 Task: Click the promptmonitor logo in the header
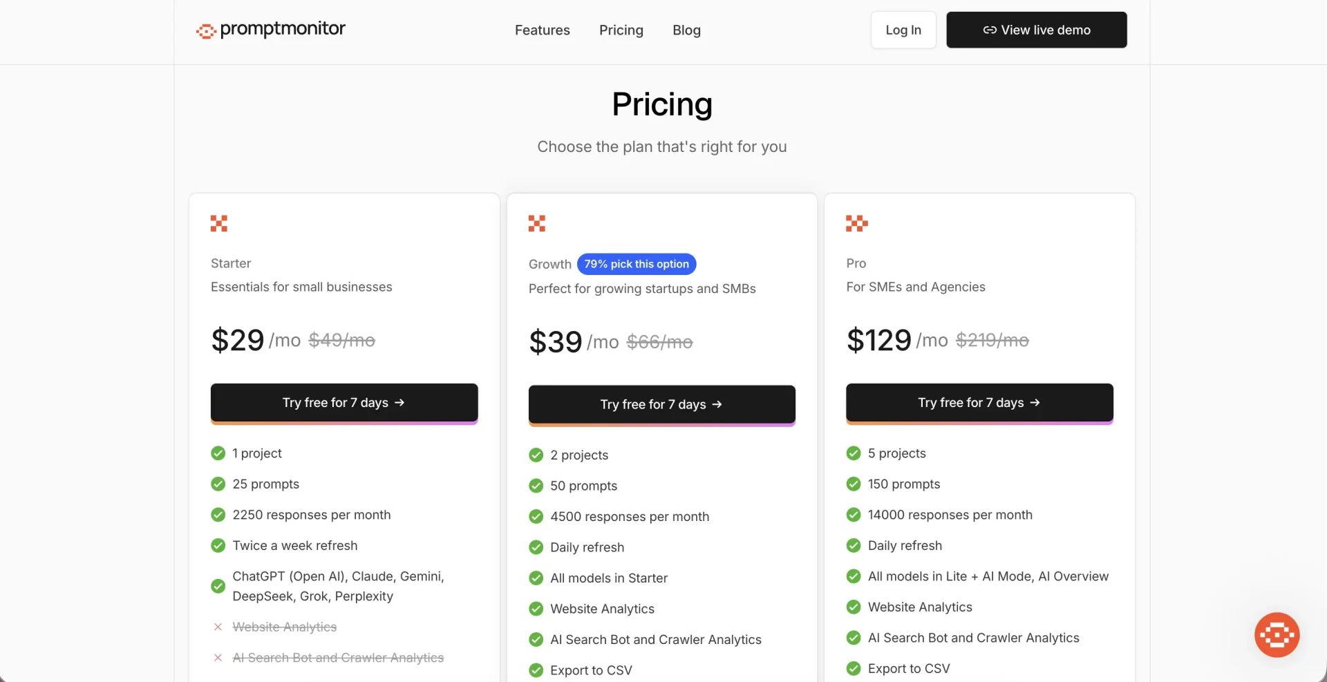point(270,30)
